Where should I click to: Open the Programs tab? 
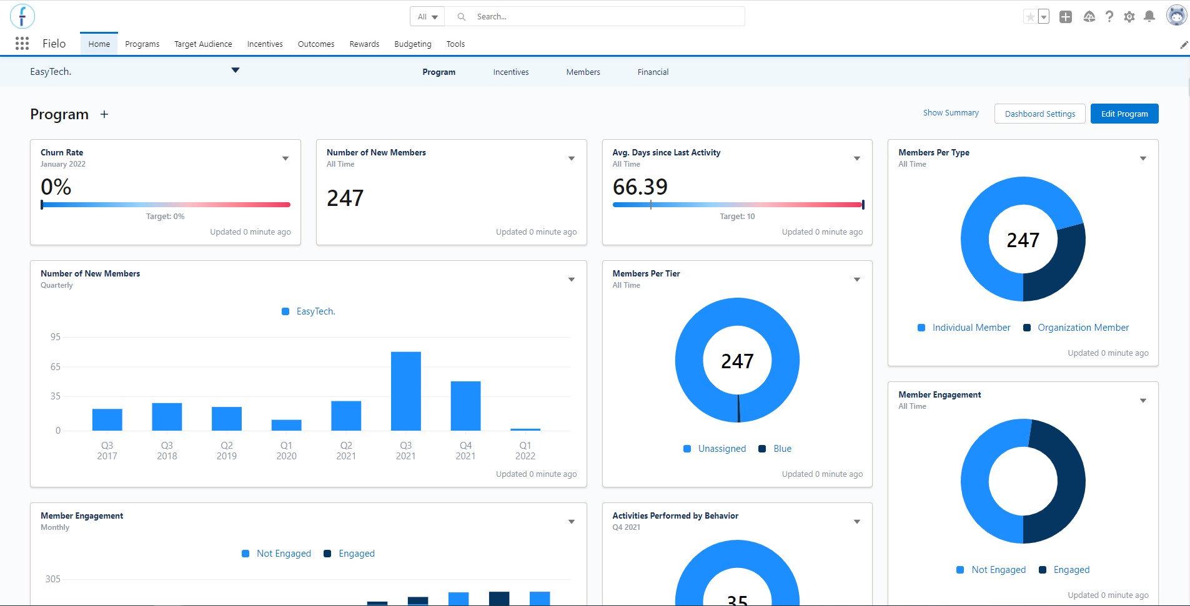coord(142,44)
